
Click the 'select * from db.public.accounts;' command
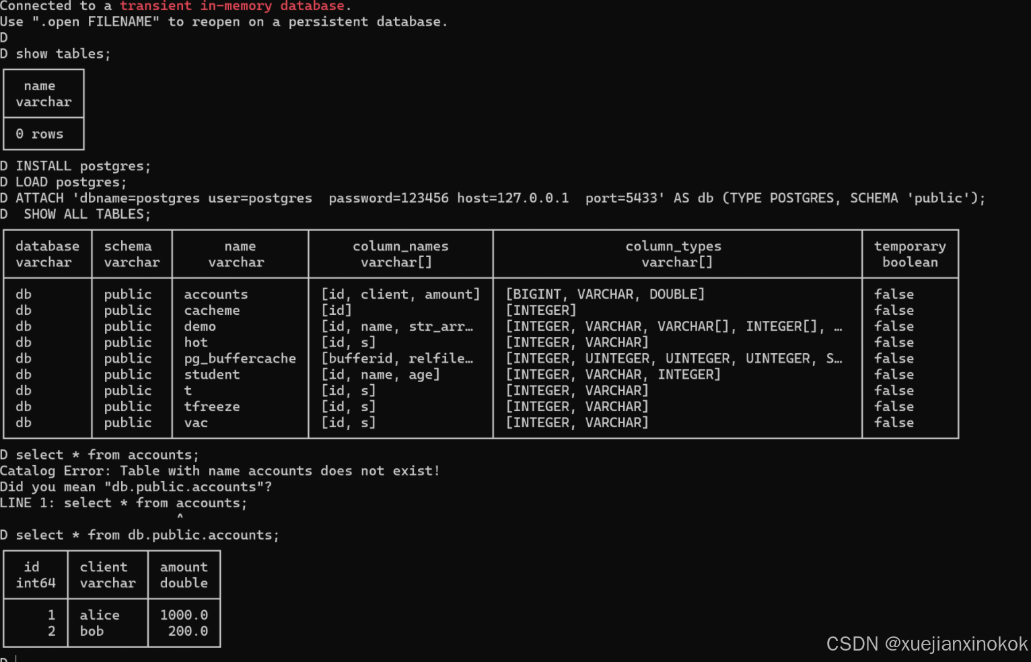click(x=147, y=536)
